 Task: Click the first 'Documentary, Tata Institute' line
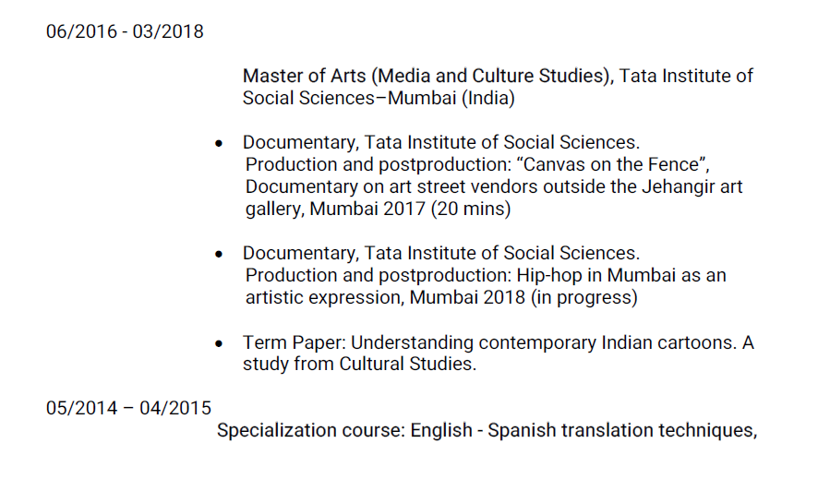440,143
